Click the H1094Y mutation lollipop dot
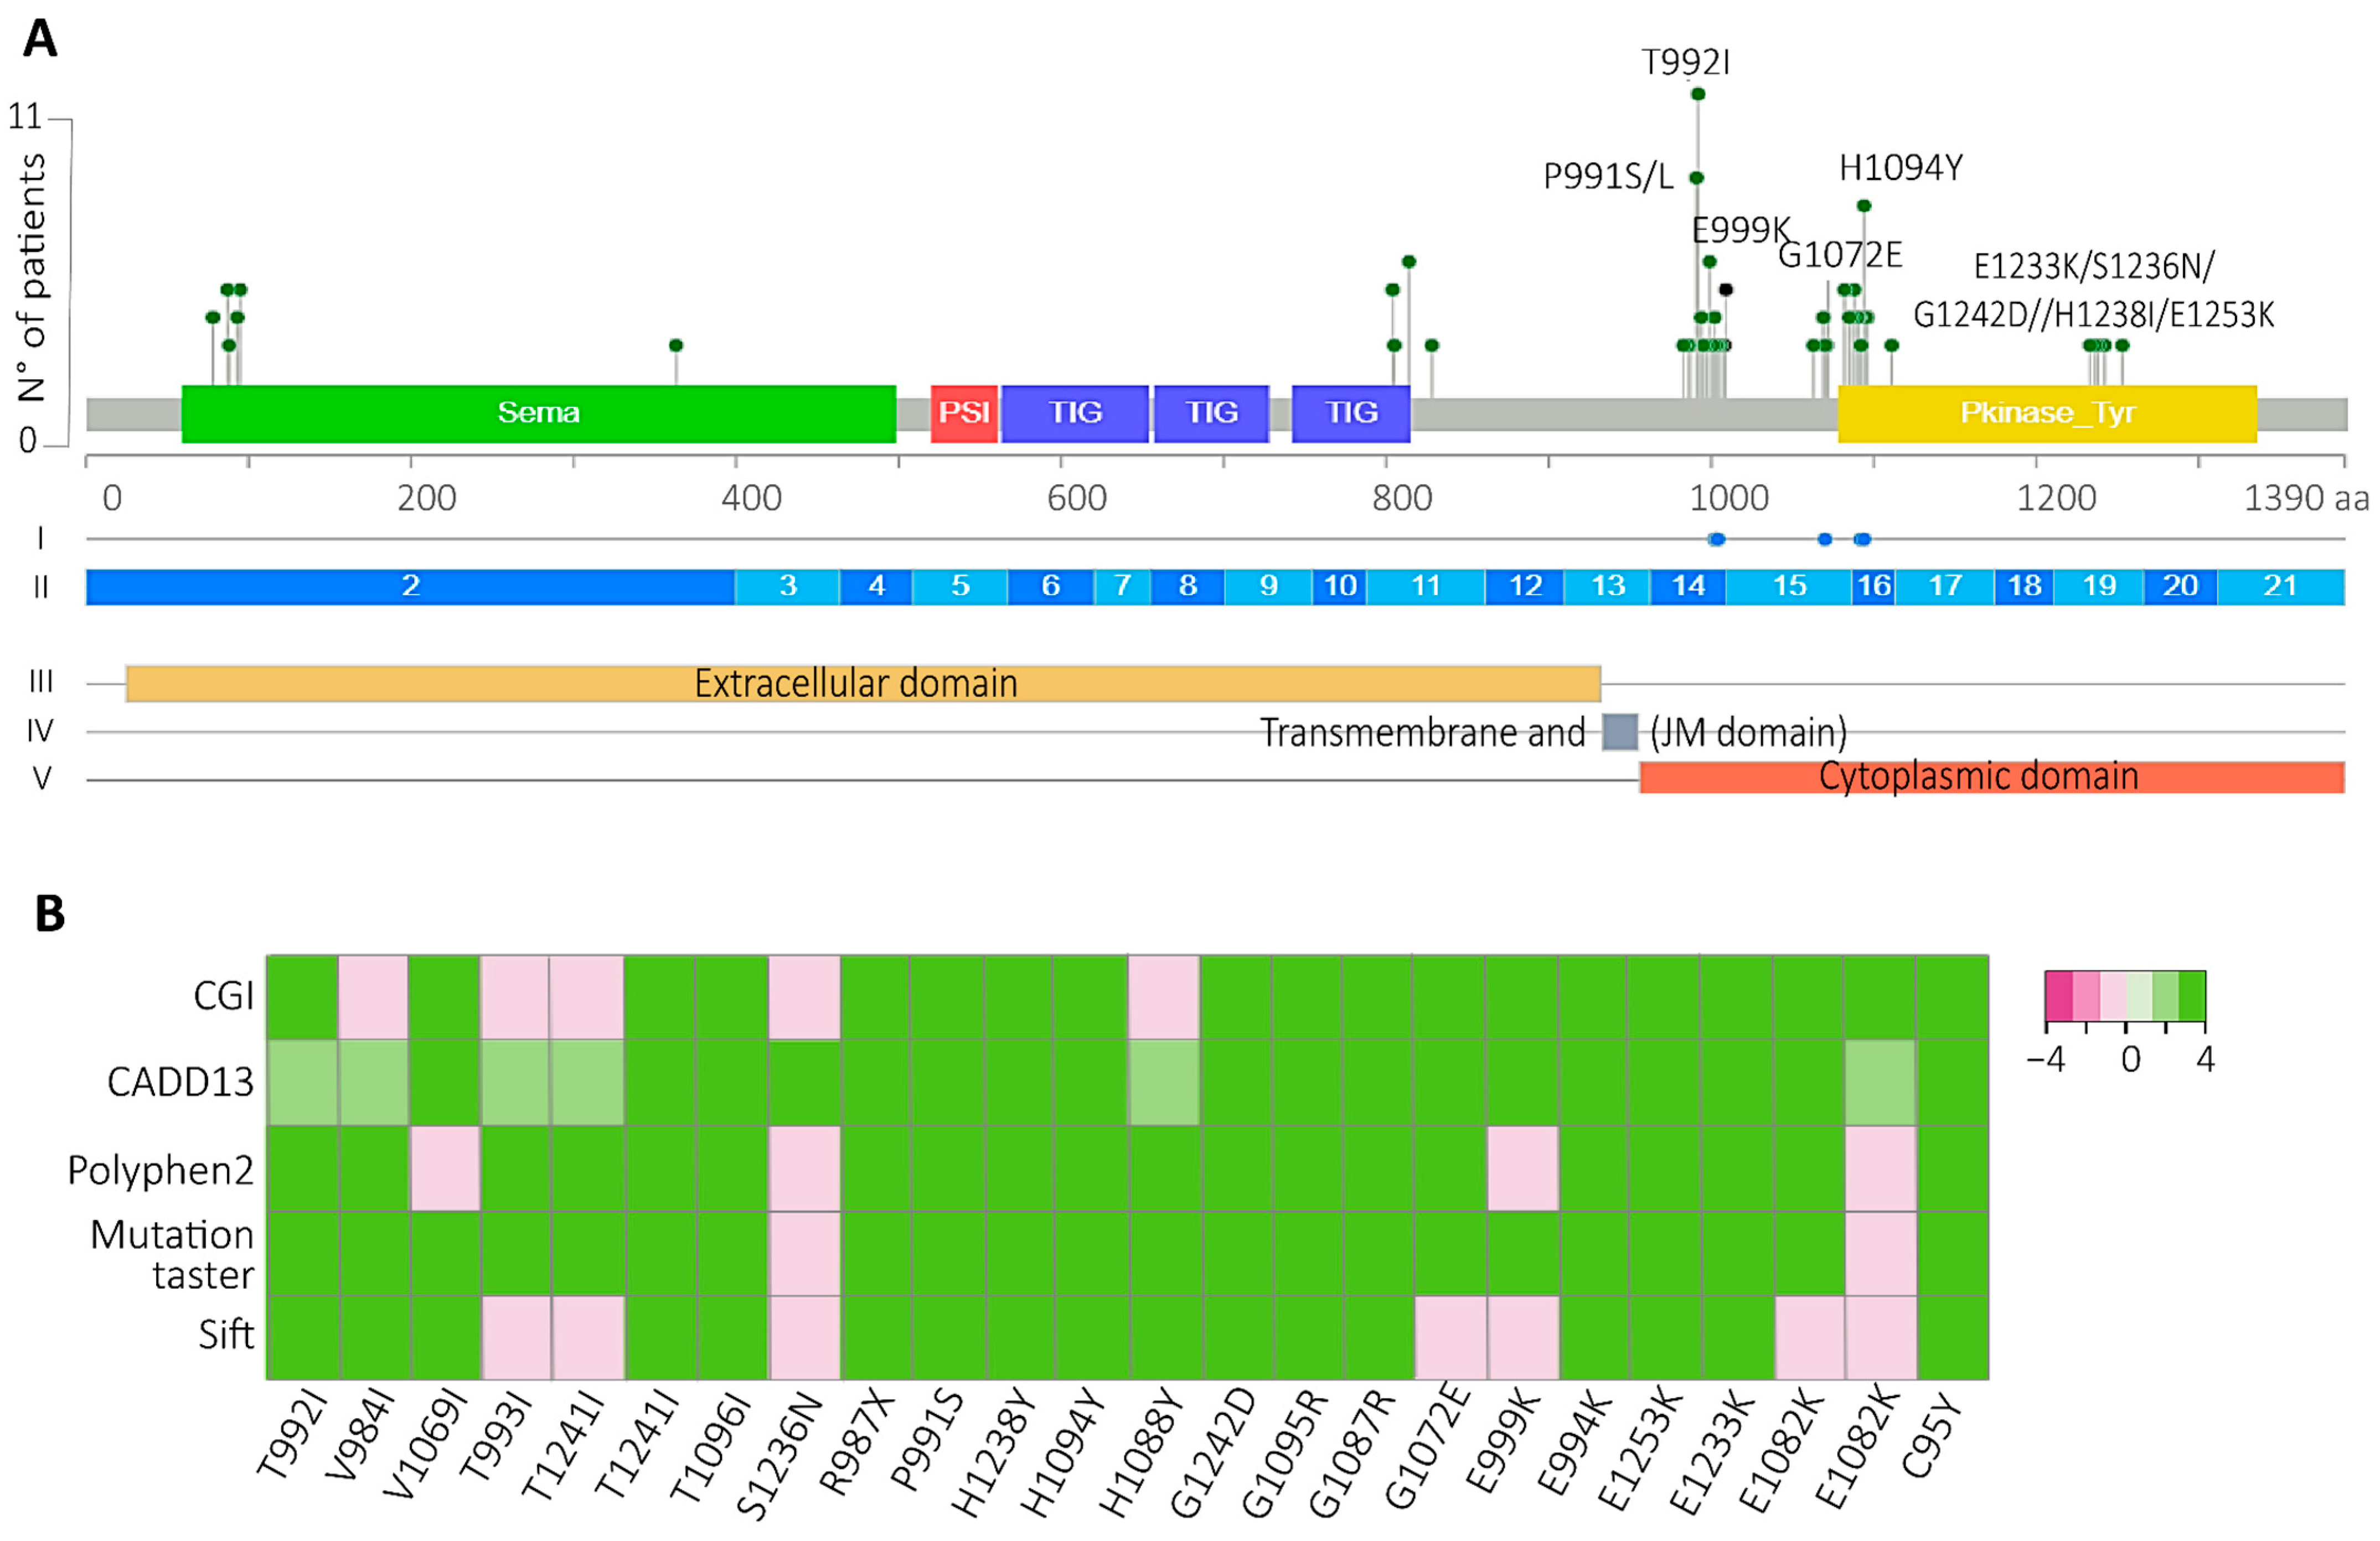Viewport: 2380px width, 1541px height. click(1864, 206)
